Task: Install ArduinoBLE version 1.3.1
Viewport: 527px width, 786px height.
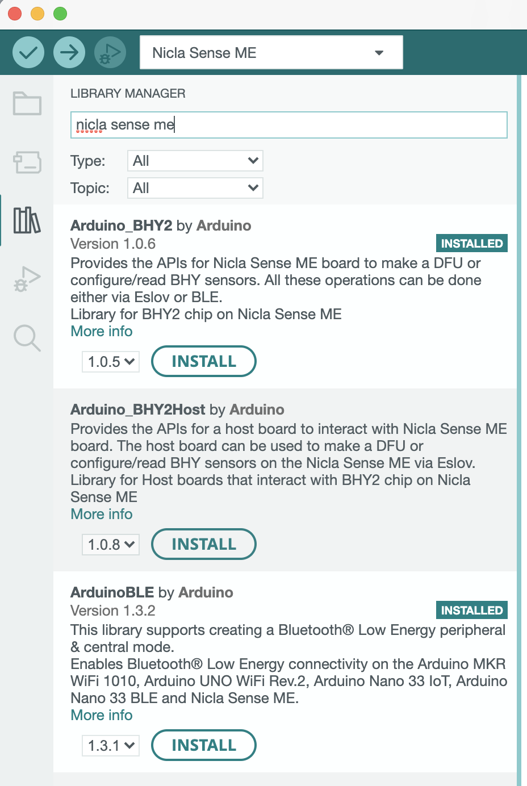Action: [x=203, y=746]
